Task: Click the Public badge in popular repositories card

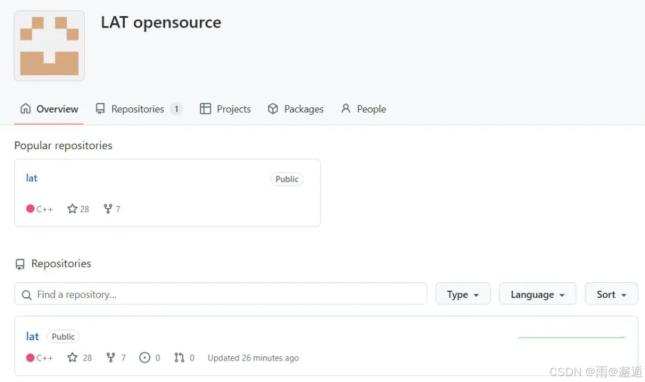Action: click(x=287, y=179)
